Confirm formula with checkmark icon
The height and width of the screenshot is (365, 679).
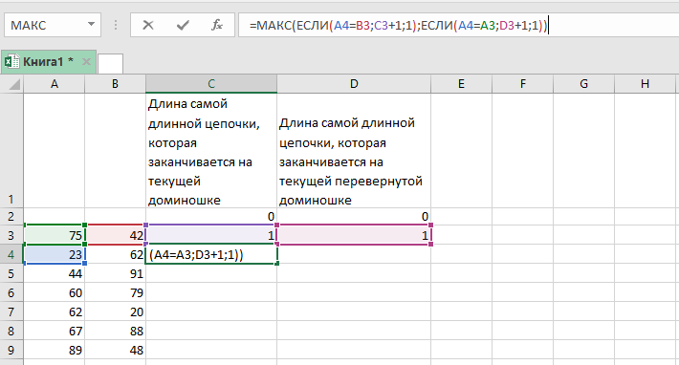(183, 25)
